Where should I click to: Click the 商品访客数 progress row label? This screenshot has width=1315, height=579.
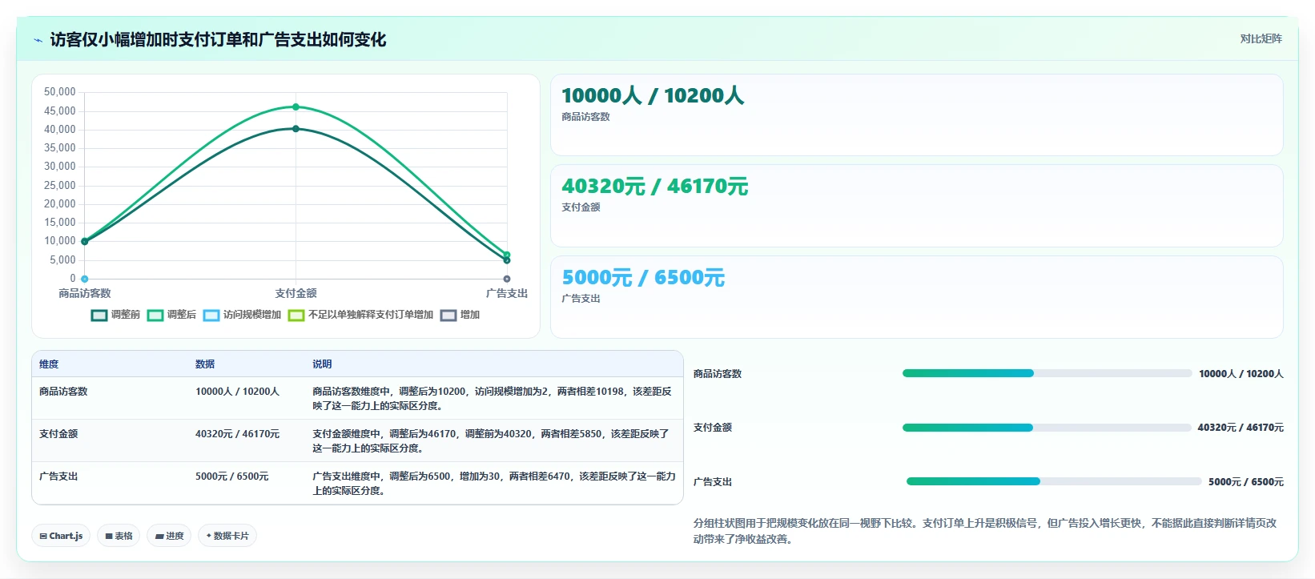coord(718,374)
